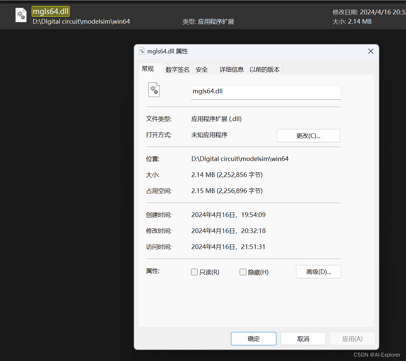Select the highlighted mgls64.dll filename at the top
Viewport: 406px width, 361px height.
click(x=50, y=11)
